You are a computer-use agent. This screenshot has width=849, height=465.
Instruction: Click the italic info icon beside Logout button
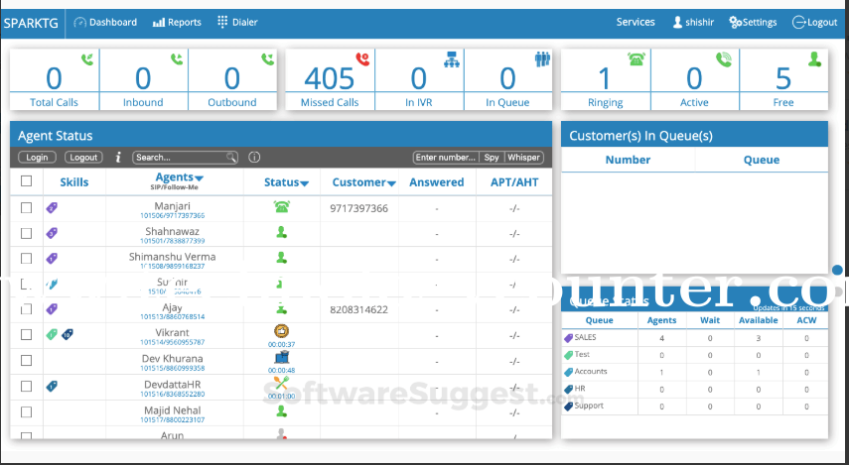coord(118,158)
